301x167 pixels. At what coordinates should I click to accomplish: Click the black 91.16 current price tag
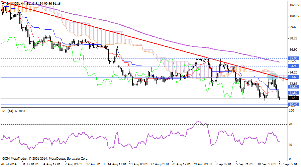pos(293,98)
